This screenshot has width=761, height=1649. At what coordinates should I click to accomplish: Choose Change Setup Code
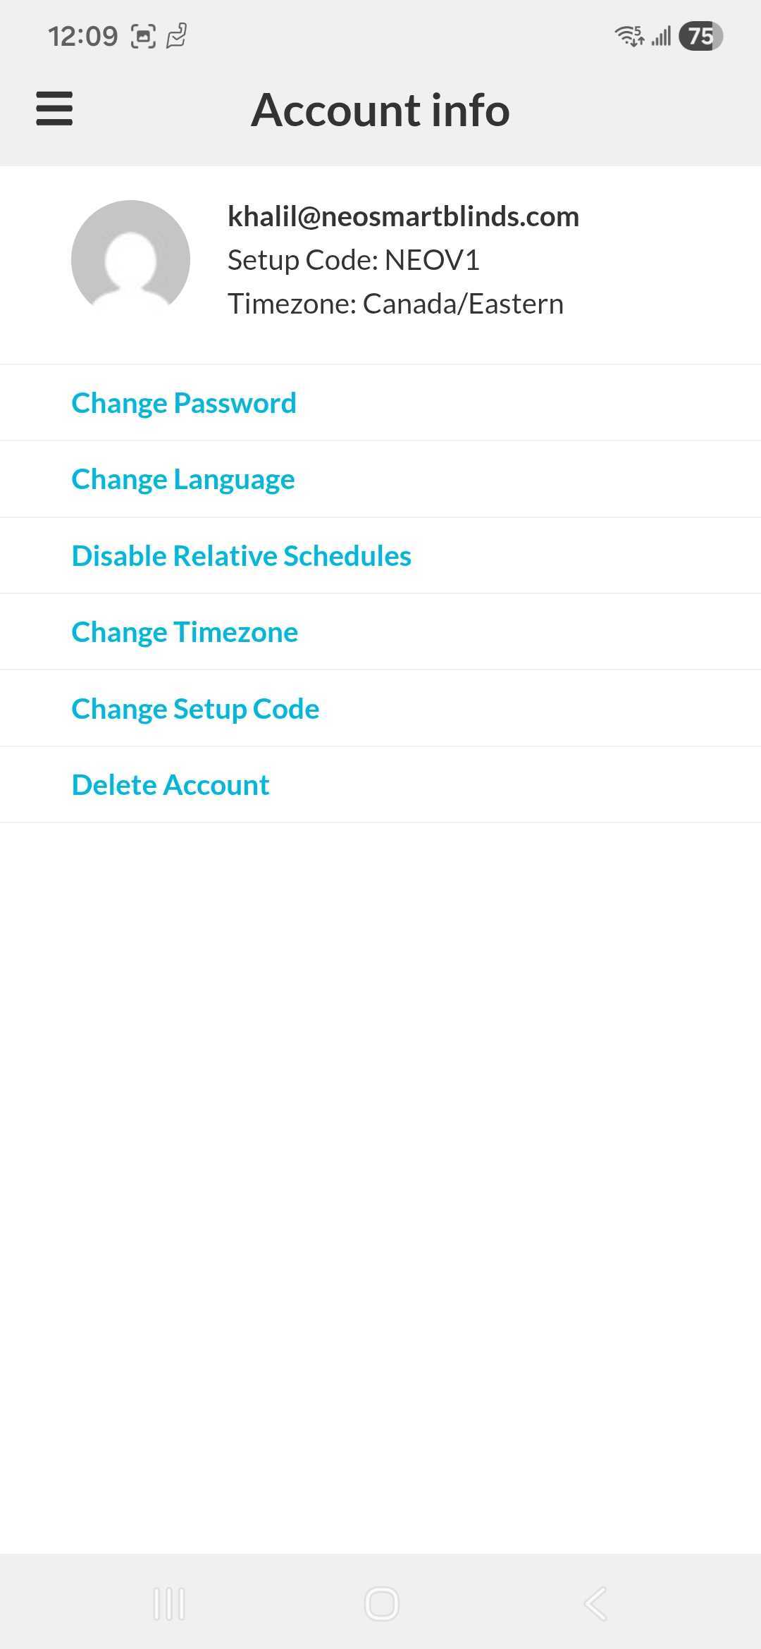coord(195,709)
